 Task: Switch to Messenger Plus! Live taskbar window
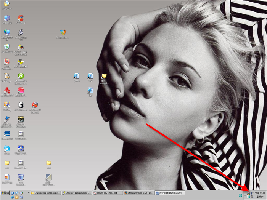pos(138,193)
